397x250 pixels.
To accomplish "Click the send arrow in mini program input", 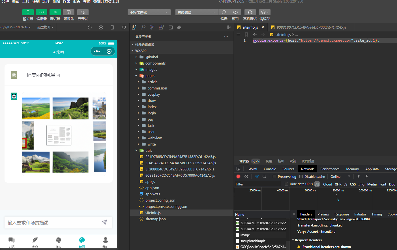I will tap(104, 222).
